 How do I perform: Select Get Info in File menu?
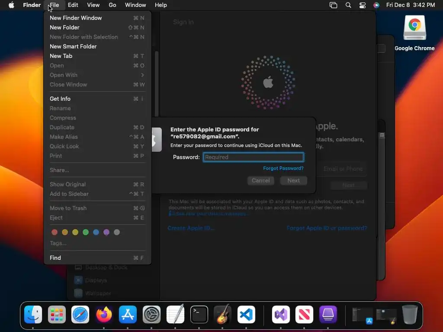[x=97, y=99]
